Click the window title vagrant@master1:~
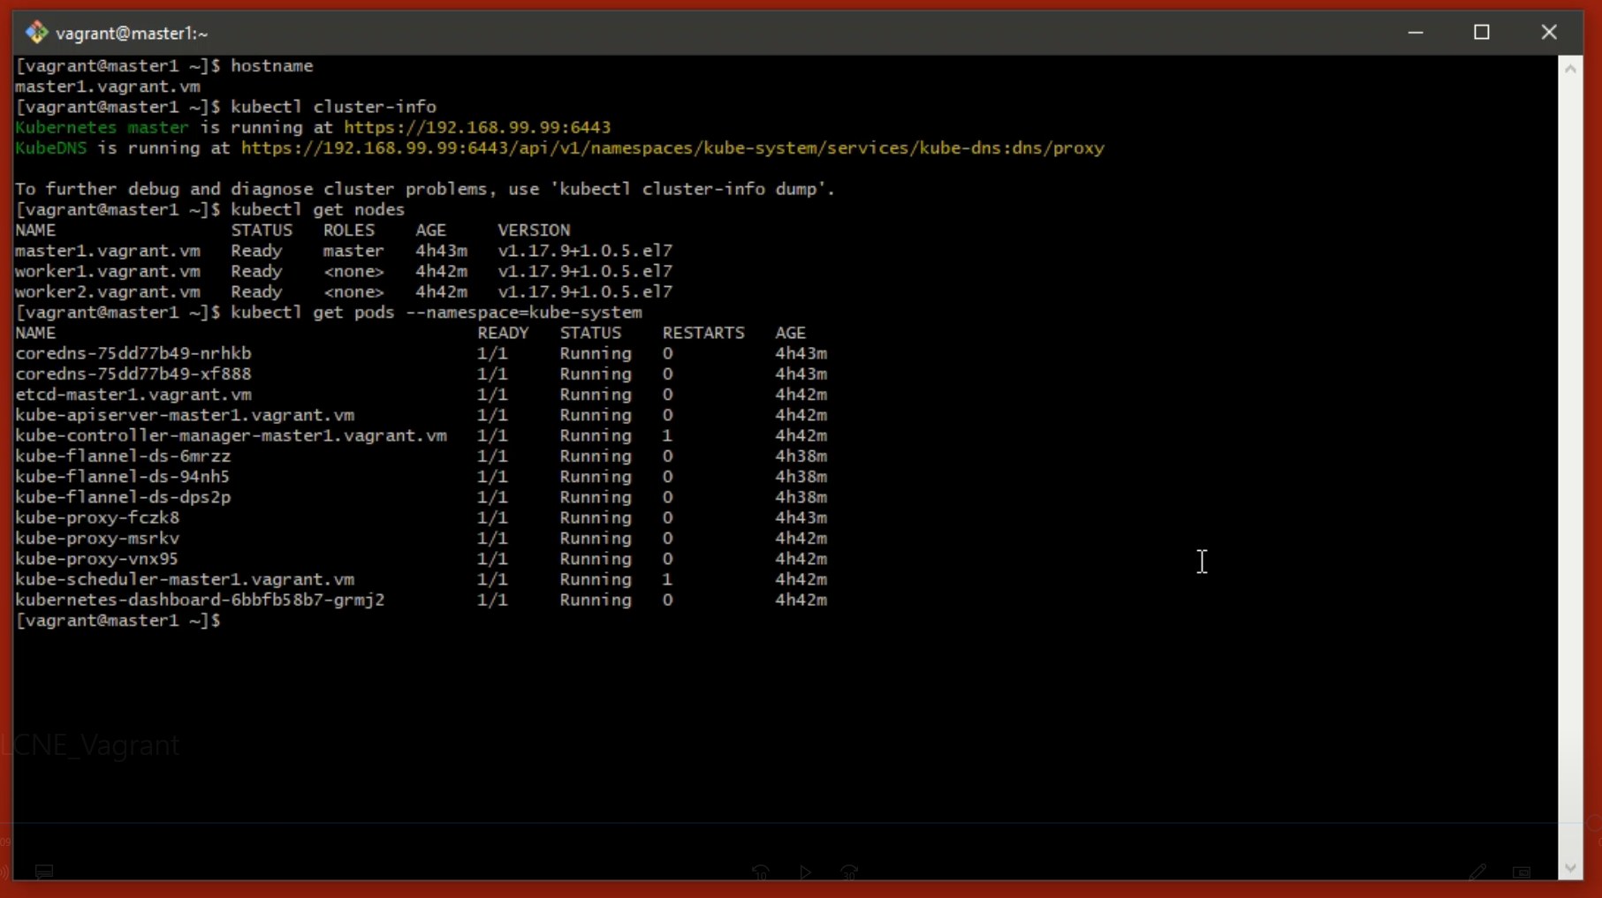The width and height of the screenshot is (1602, 898). [x=132, y=34]
